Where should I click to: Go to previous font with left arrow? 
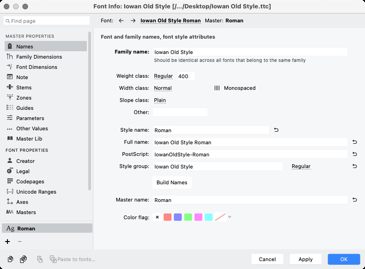point(121,20)
